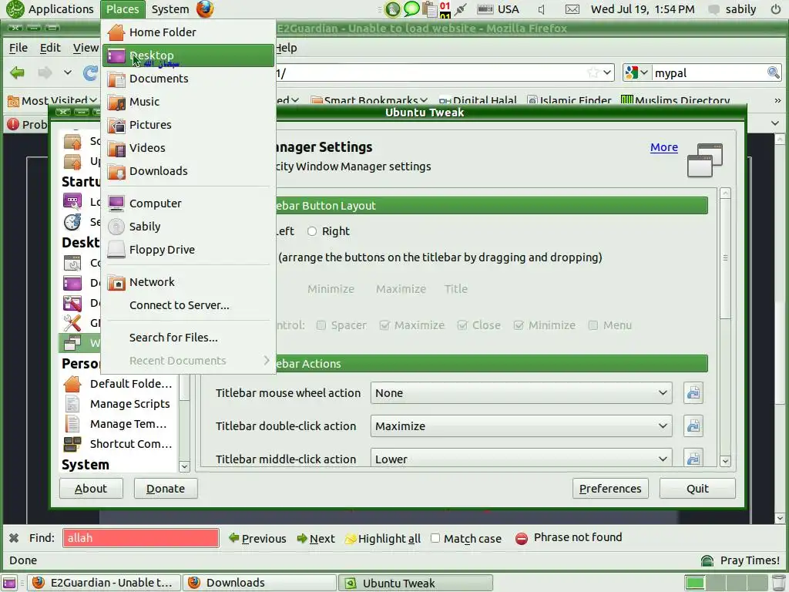
Task: Click the Find text input field
Action: pyautogui.click(x=141, y=537)
